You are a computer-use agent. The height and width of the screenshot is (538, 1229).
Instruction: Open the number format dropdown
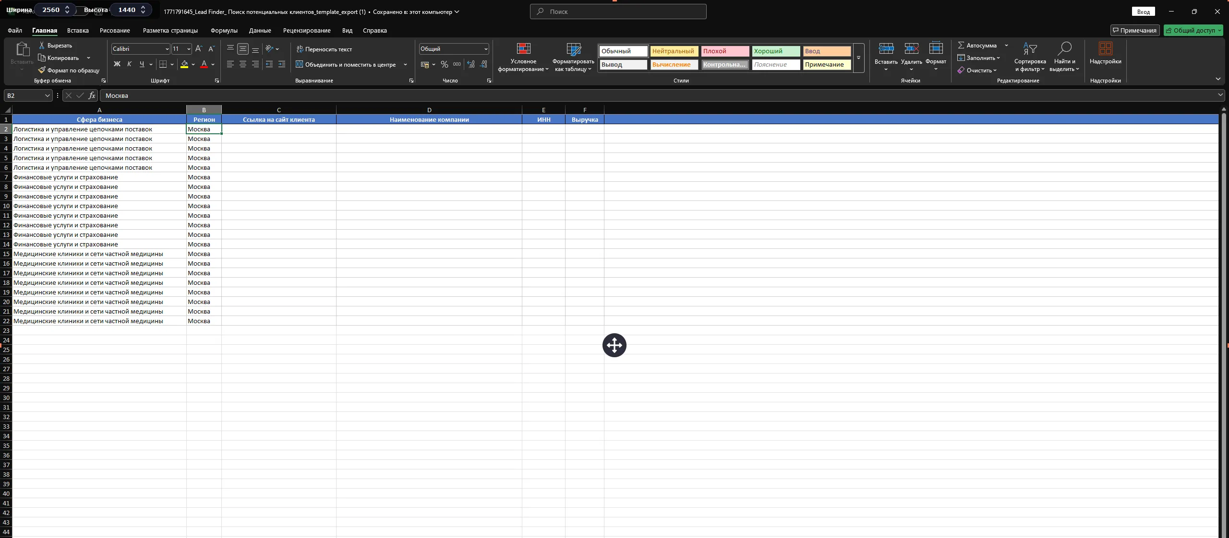(x=485, y=49)
